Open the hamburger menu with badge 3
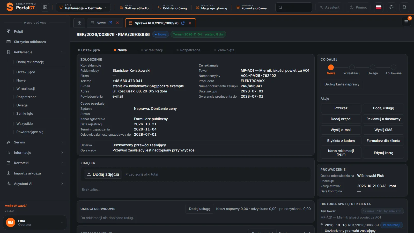Image resolution: width=414 pixels, height=233 pixels. pos(406,22)
